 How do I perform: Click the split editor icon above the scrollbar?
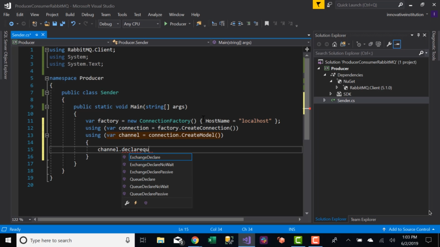[307, 49]
